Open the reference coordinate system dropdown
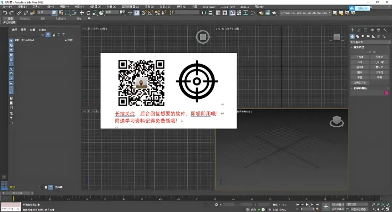Image resolution: width=392 pixels, height=212 pixels. 112,12
